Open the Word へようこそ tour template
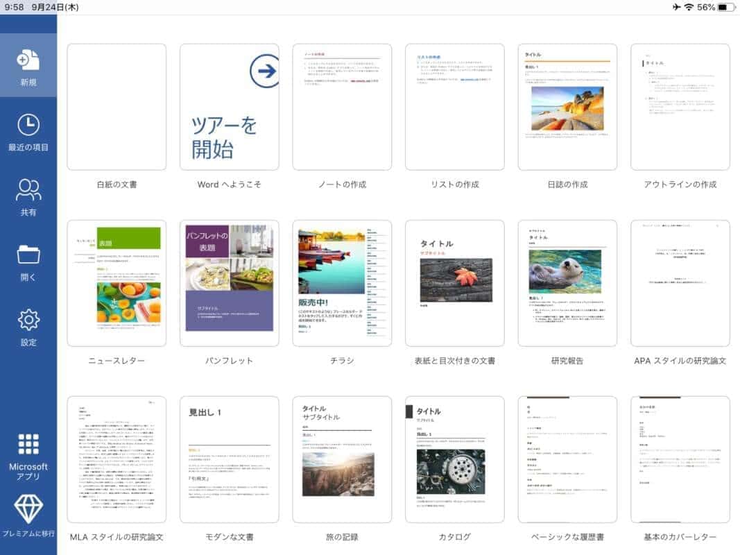This screenshot has height=555, width=740. (230, 107)
